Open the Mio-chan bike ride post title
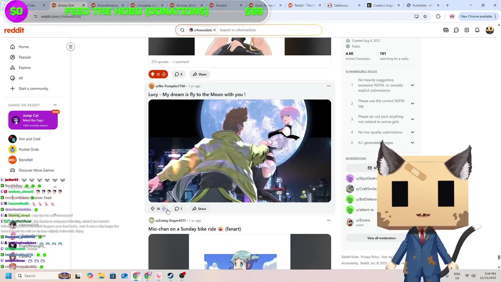This screenshot has height=282, width=501. point(195,229)
